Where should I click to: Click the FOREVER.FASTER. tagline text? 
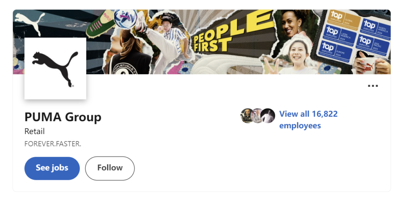coord(52,143)
